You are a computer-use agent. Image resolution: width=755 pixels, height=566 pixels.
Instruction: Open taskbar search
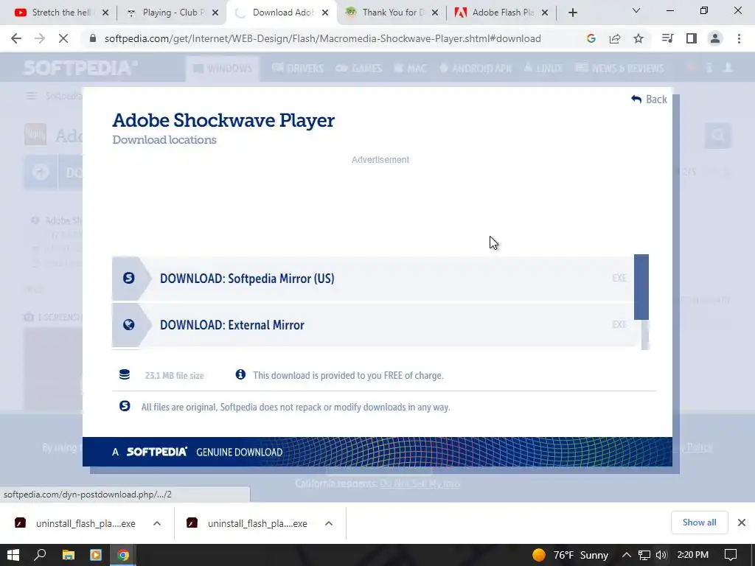tap(40, 555)
